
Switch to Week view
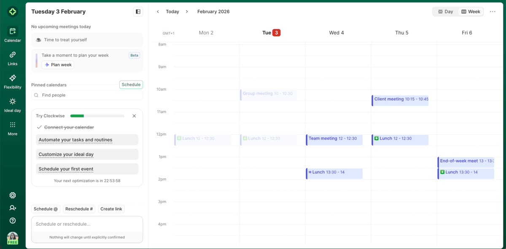pos(470,11)
